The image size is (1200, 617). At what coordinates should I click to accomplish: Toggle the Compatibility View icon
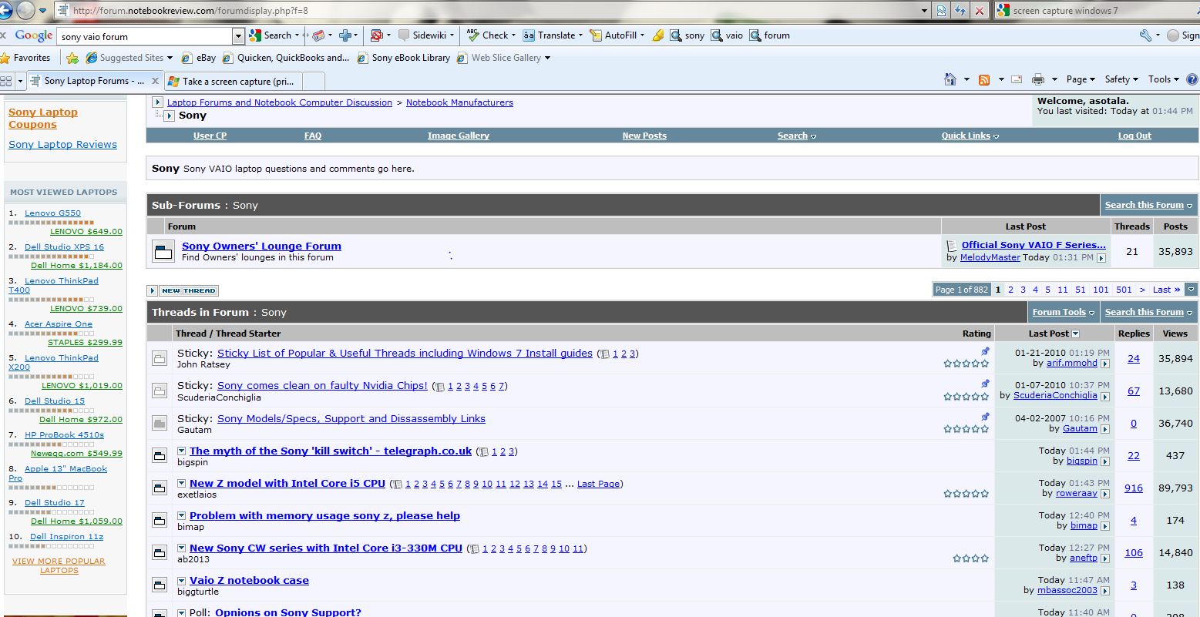click(x=942, y=11)
